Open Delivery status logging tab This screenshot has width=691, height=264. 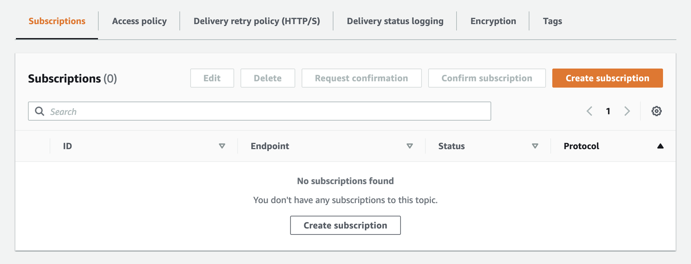point(394,21)
